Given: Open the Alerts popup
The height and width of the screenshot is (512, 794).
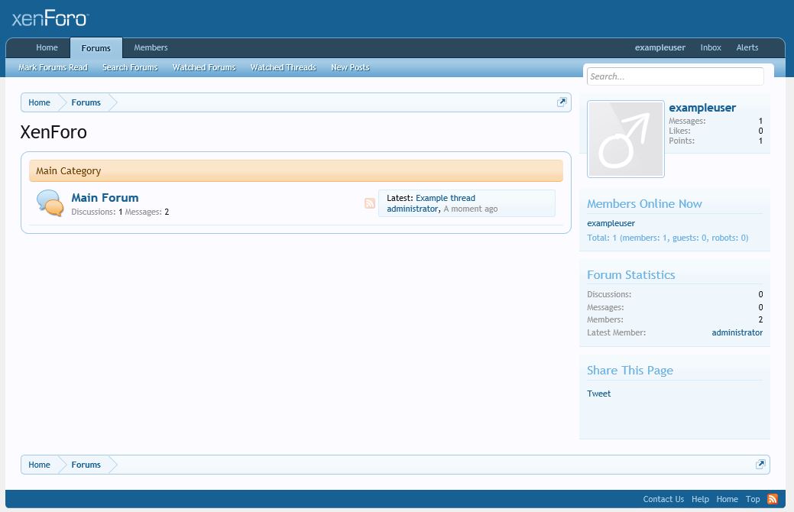Looking at the screenshot, I should click(747, 47).
